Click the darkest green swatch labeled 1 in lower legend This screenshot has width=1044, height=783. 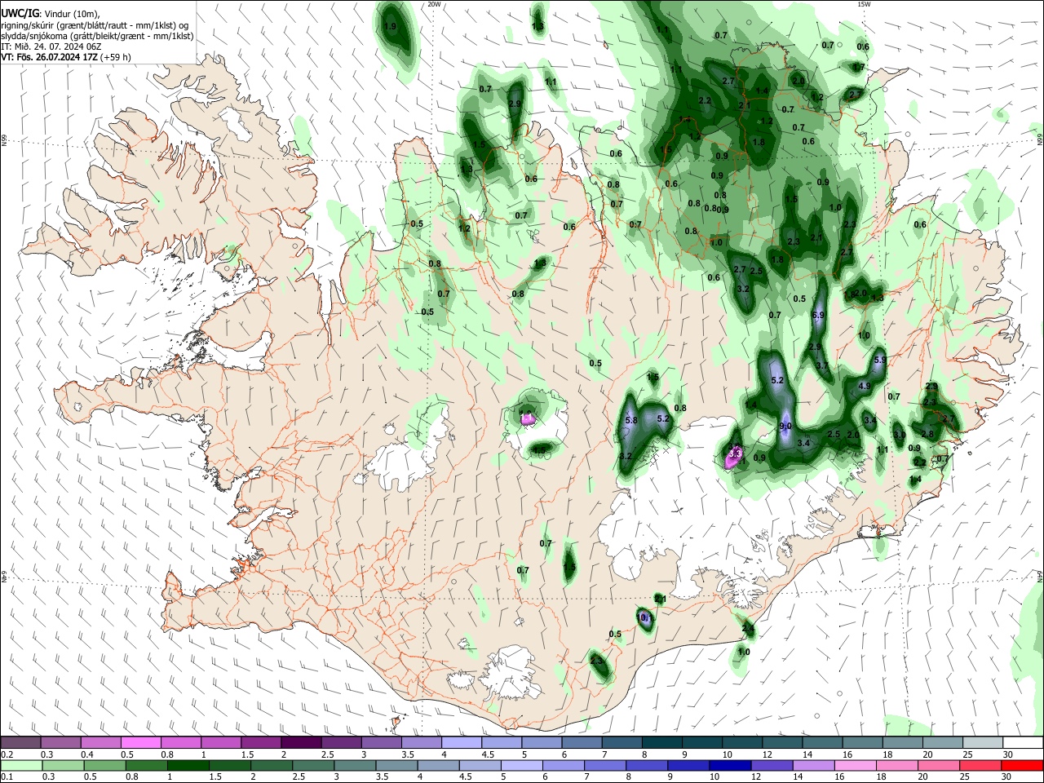point(188,765)
